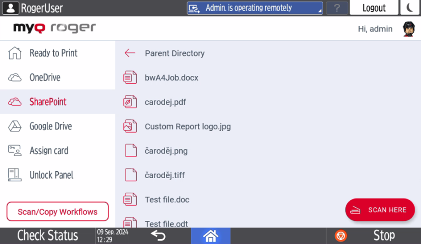Open Assign card option
This screenshot has width=421, height=244.
coord(49,151)
